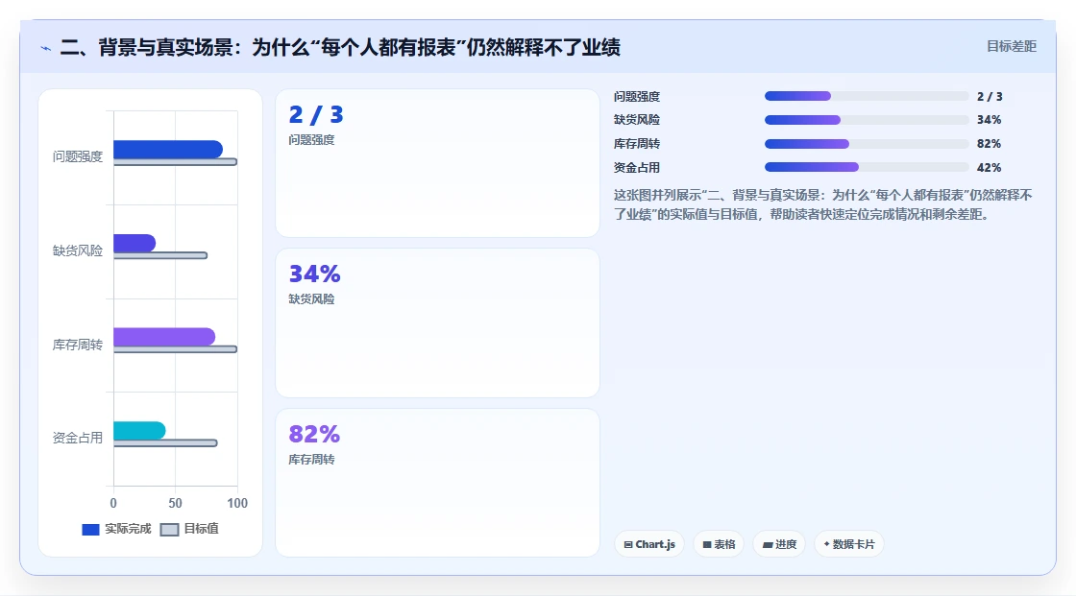
Task: Click the 问题强度 progress row label
Action: 637,97
